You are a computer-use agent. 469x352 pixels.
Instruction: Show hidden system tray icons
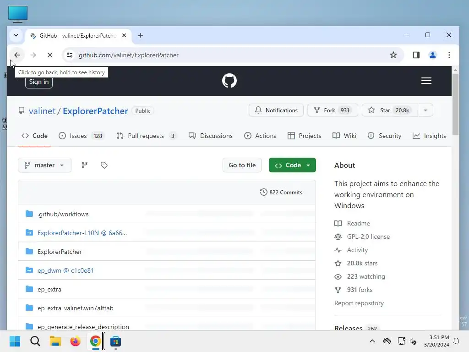tap(372, 341)
